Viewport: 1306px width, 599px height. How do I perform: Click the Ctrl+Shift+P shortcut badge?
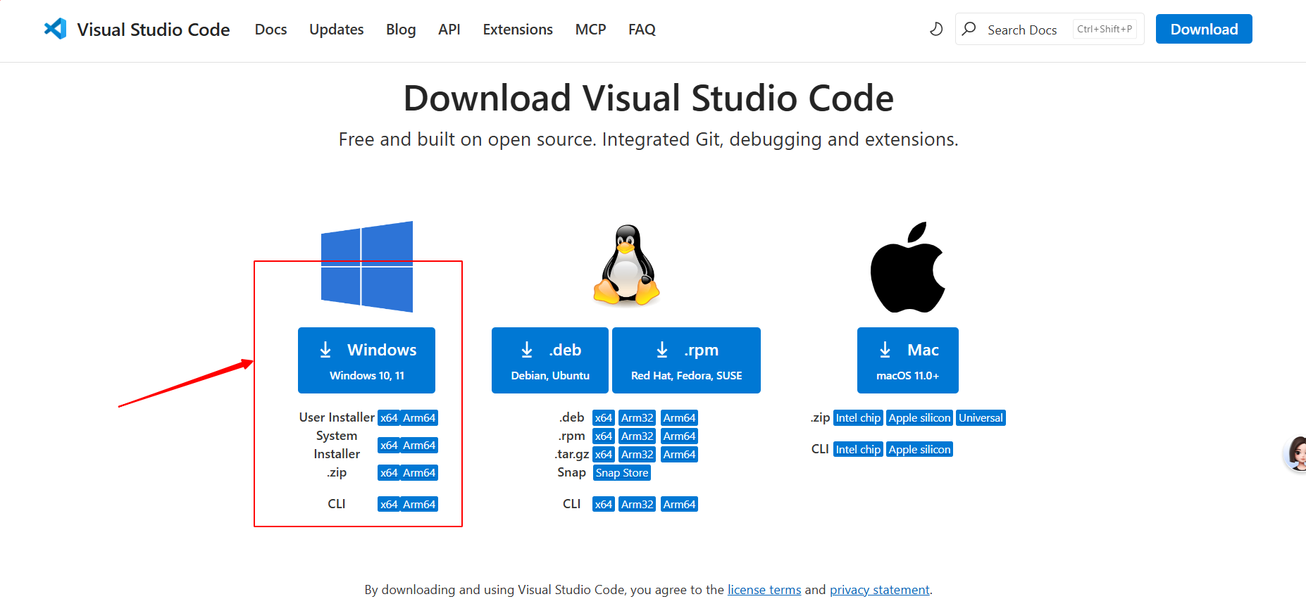pos(1105,29)
